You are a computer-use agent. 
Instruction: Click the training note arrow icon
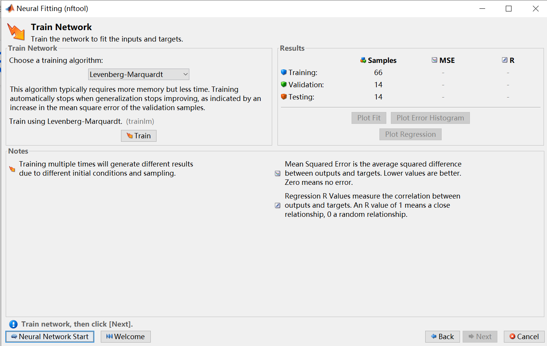coord(12,169)
